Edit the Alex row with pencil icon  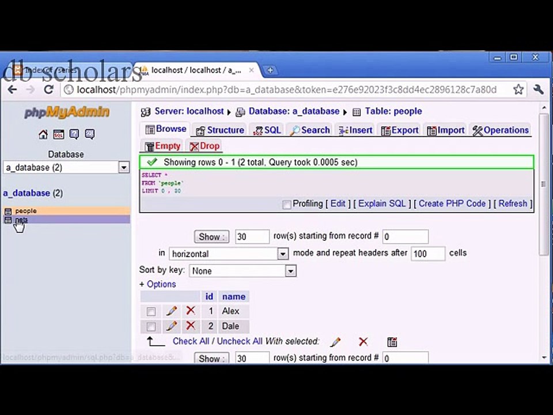(x=172, y=311)
